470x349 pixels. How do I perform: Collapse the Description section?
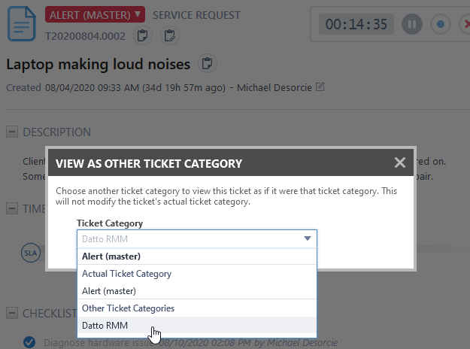(x=12, y=132)
